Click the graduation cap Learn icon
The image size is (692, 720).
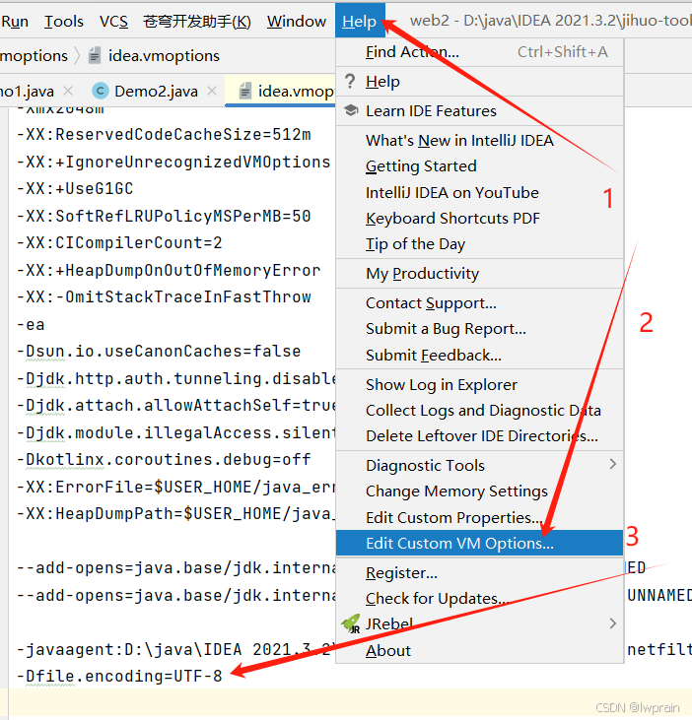351,110
